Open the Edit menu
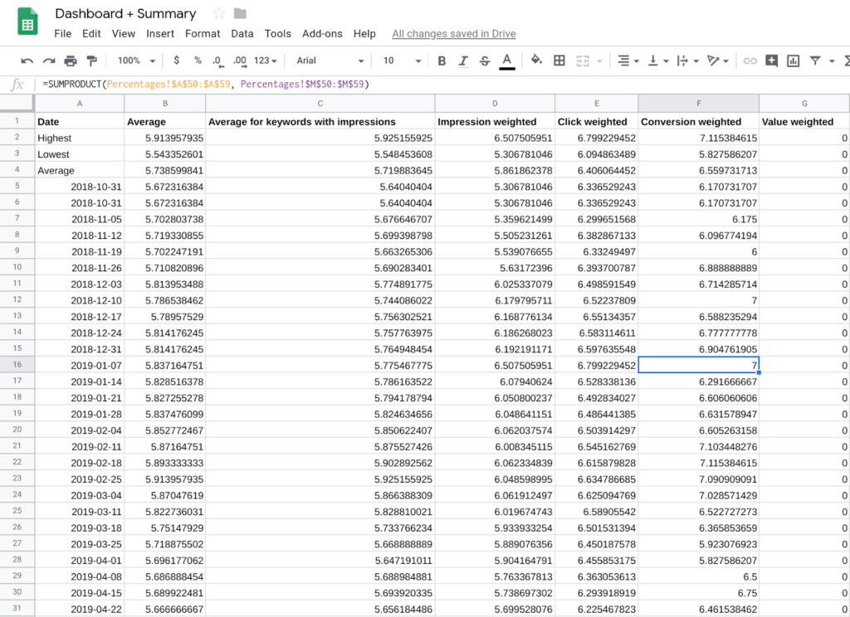Screen dimensions: 850x617 click(x=91, y=33)
